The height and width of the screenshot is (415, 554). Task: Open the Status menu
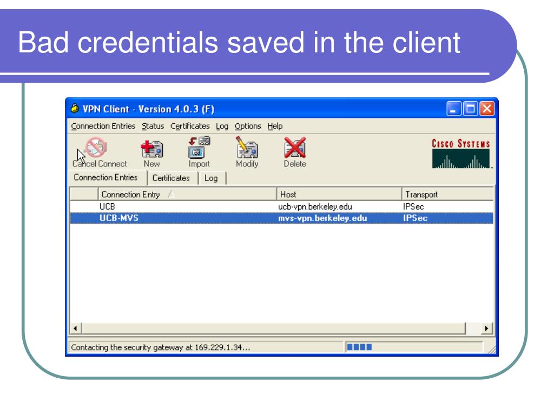(x=153, y=126)
